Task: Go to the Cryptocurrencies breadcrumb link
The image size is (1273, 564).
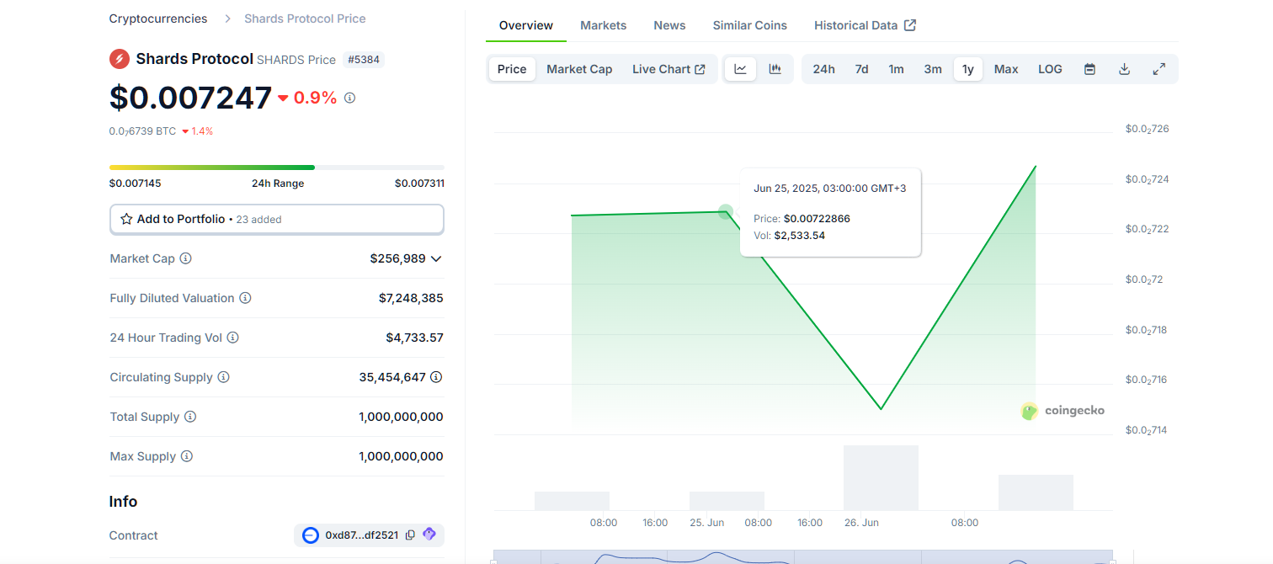Action: click(x=158, y=19)
